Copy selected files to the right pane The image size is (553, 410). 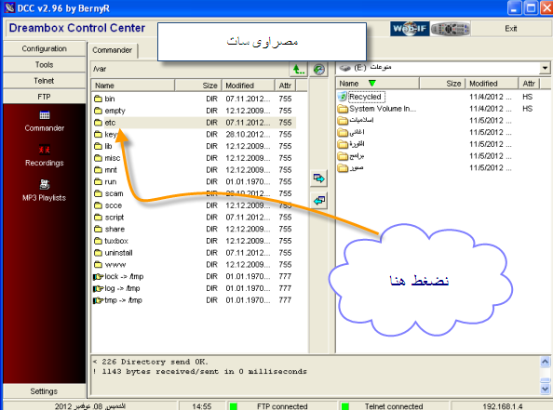click(319, 179)
